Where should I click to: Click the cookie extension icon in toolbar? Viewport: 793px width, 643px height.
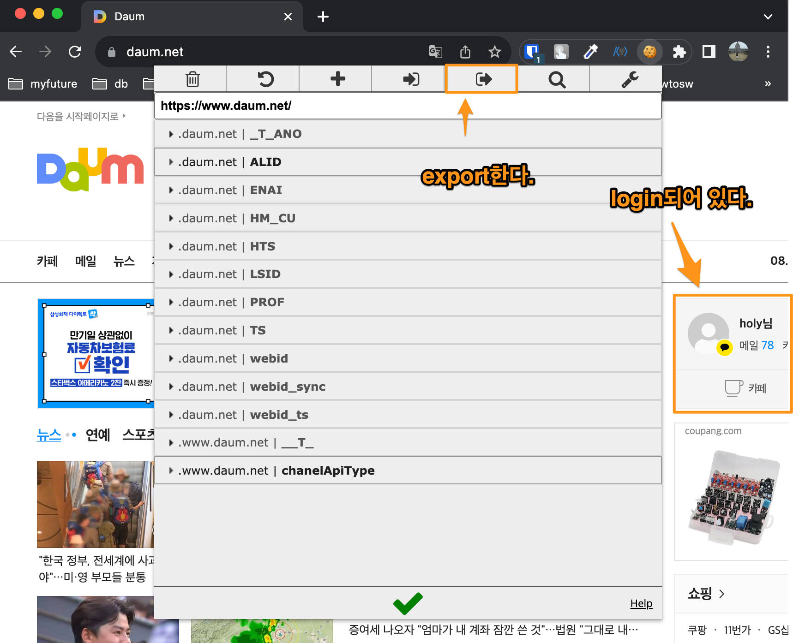tap(650, 51)
